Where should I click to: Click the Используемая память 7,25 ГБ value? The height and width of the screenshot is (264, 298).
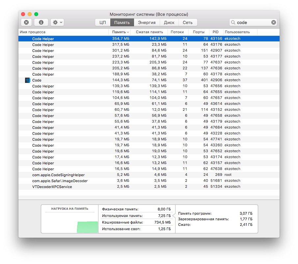pyautogui.click(x=164, y=216)
